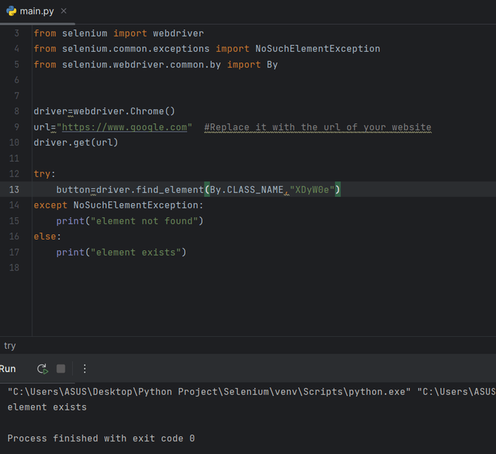Image resolution: width=496 pixels, height=454 pixels.
Task: Click "Process finished with exit code 0" text
Action: [x=101, y=438]
